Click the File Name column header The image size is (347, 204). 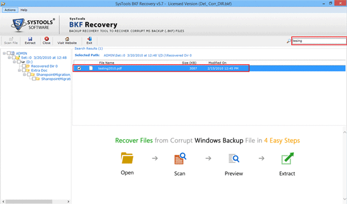click(x=106, y=63)
